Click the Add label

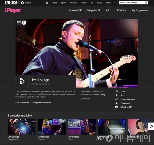[122, 95]
